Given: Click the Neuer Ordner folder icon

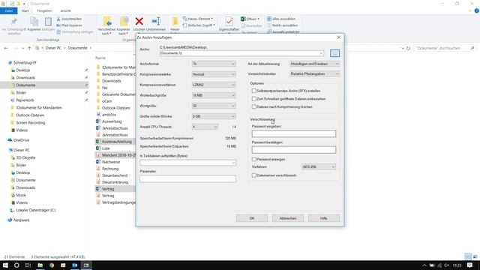Looking at the screenshot, I should pos(175,21).
